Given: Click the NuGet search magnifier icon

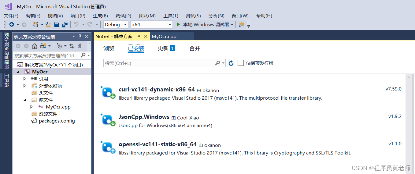Looking at the screenshot, I should (217, 63).
